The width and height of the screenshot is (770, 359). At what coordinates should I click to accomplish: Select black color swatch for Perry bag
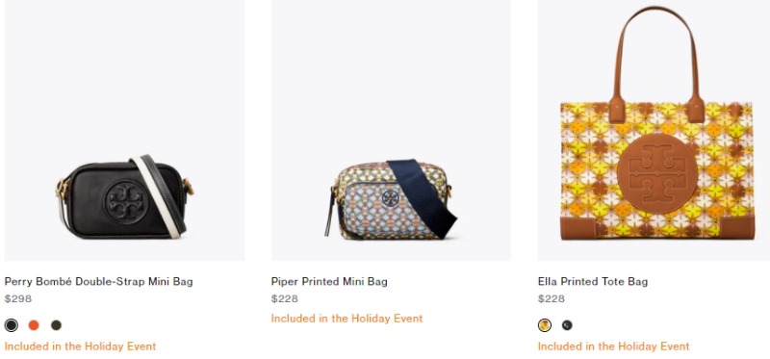pos(11,325)
